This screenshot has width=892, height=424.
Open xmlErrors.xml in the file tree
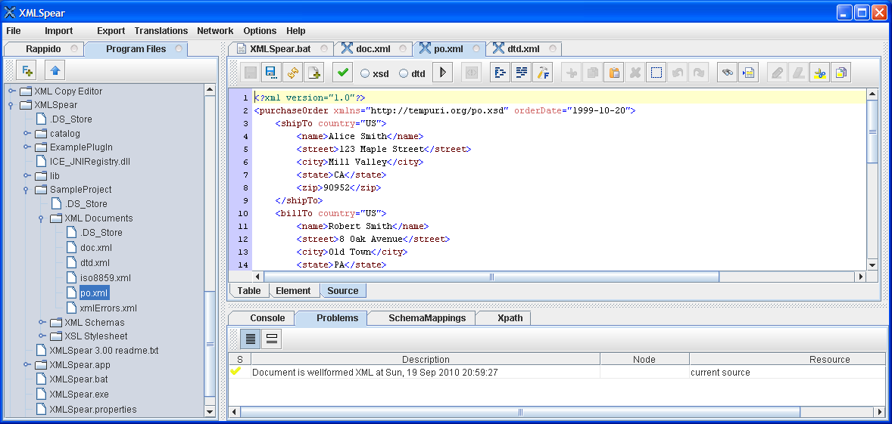108,308
